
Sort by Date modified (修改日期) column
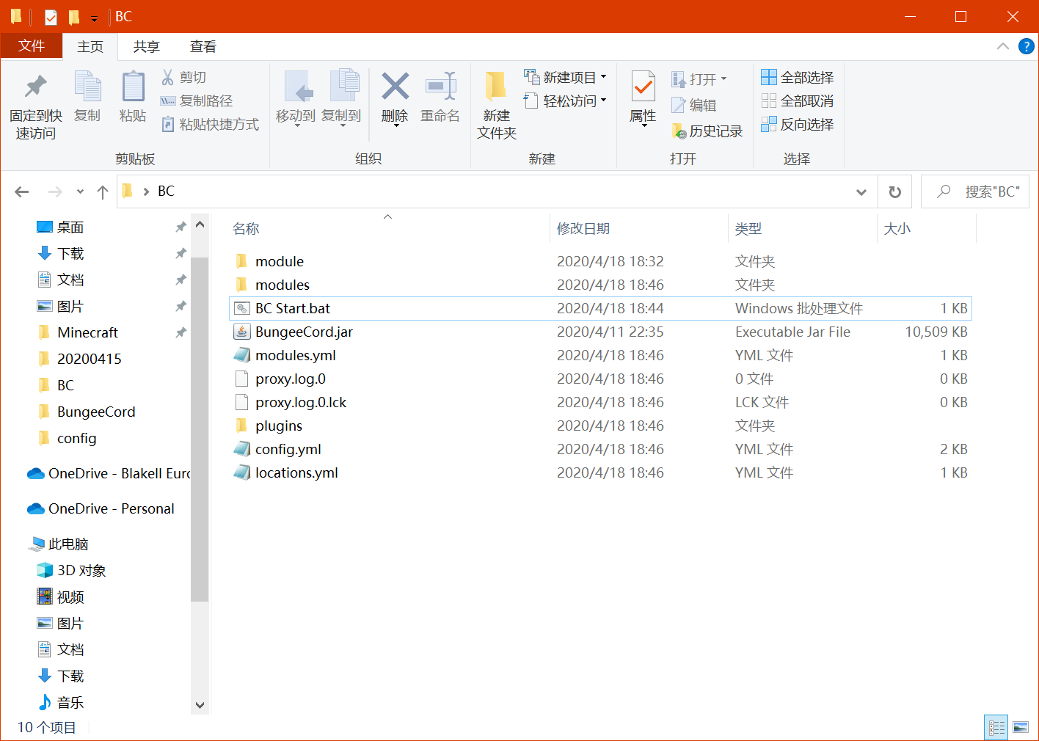click(638, 229)
